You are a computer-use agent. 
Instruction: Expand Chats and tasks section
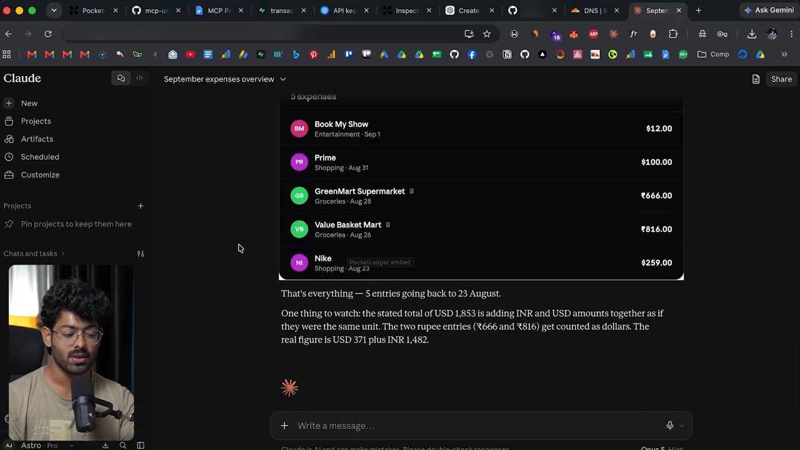[34, 254]
